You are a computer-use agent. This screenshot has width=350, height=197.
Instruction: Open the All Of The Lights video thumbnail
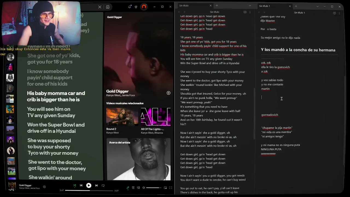156,117
